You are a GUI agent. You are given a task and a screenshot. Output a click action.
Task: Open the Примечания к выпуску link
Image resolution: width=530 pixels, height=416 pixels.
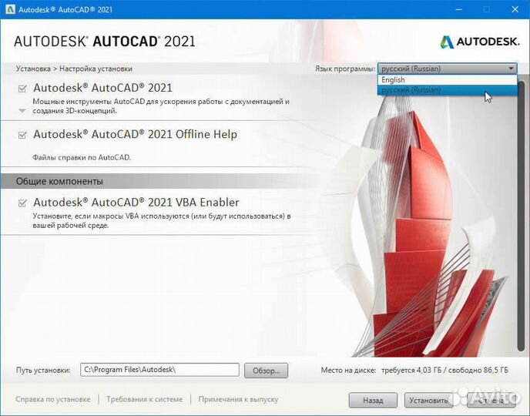238,399
